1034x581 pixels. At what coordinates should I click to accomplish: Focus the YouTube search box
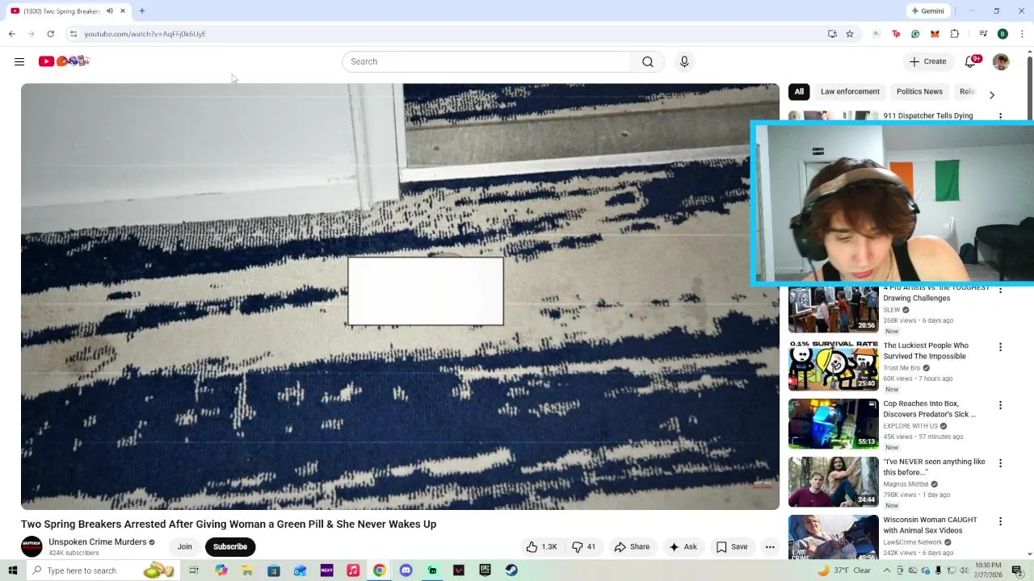tap(486, 61)
